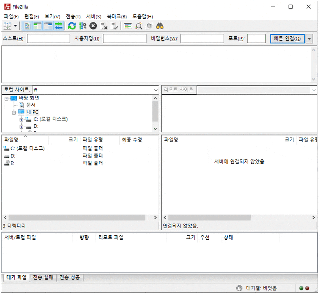
Task: Open the 도움말(H) menu
Action: 143,16
